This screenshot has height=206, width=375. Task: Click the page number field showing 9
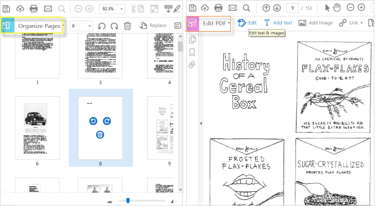[x=293, y=8]
